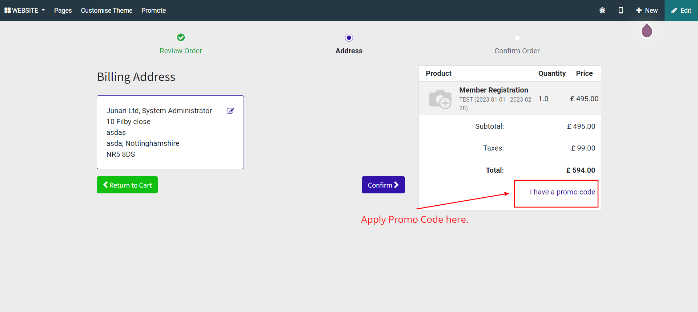Open the Pages menu
698x312 pixels.
click(63, 11)
